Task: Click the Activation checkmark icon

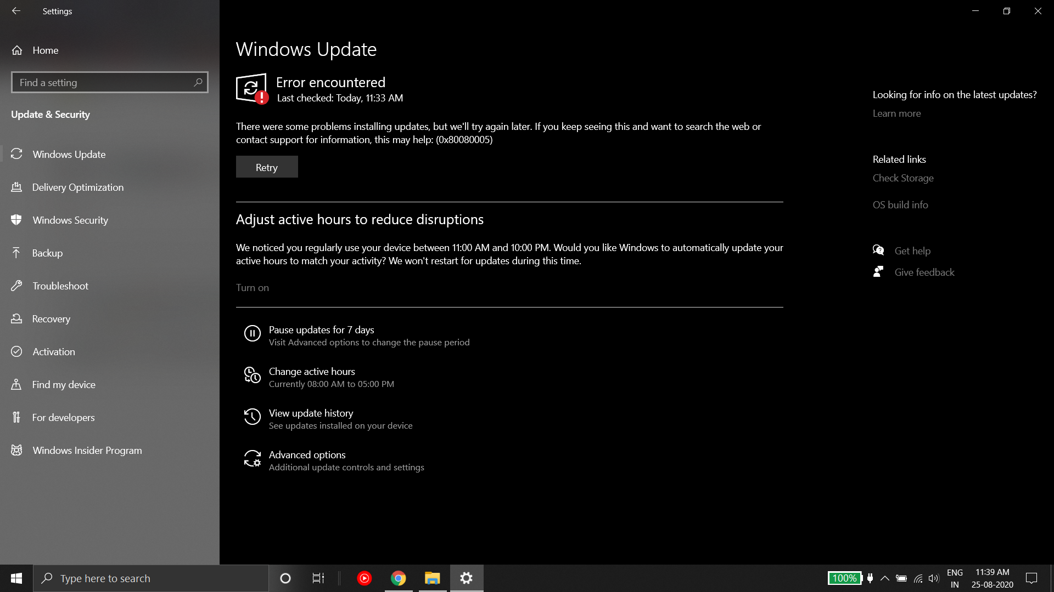Action: click(16, 351)
